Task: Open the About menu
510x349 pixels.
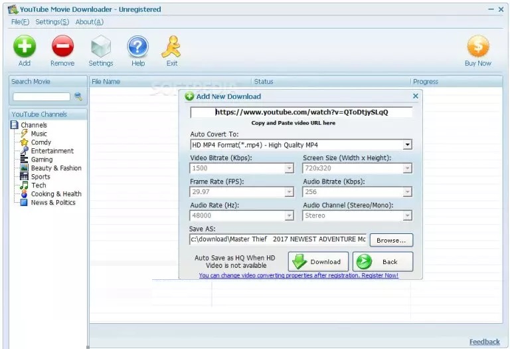Action: point(90,22)
